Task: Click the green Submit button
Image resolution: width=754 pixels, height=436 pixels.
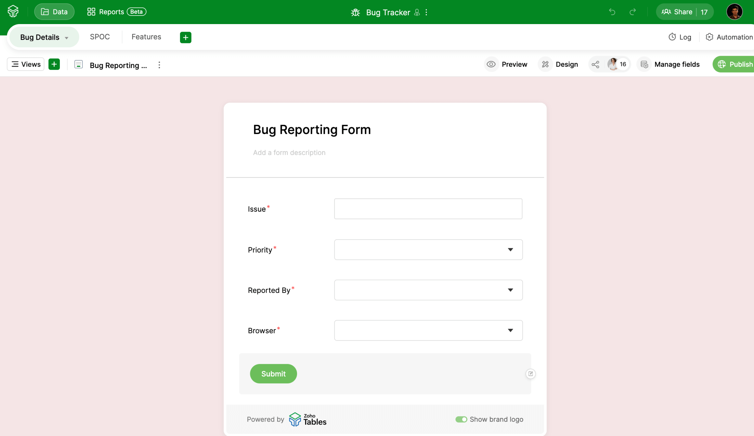Action: [273, 374]
